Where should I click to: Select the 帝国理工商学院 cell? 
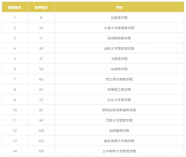tap(119, 90)
